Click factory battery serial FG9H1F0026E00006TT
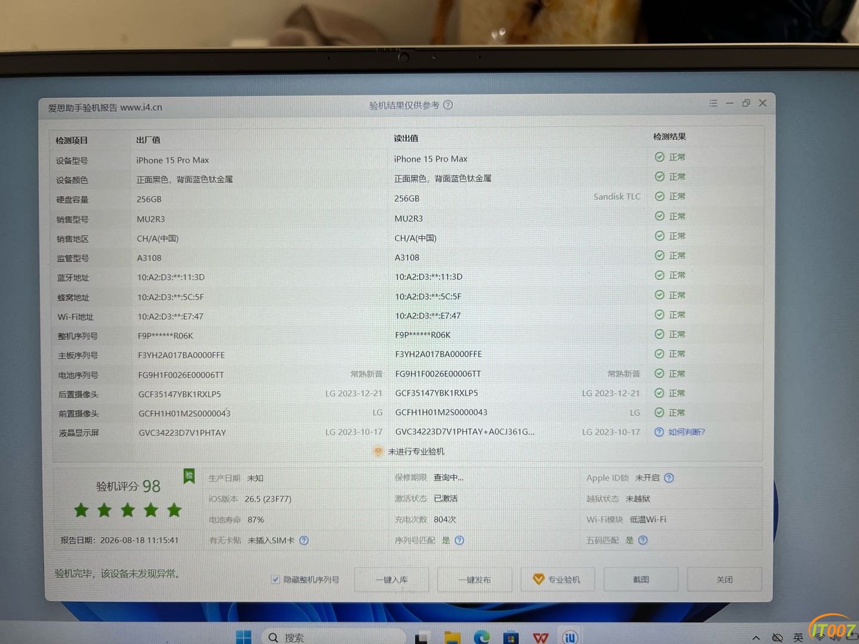The width and height of the screenshot is (859, 644). coord(181,374)
